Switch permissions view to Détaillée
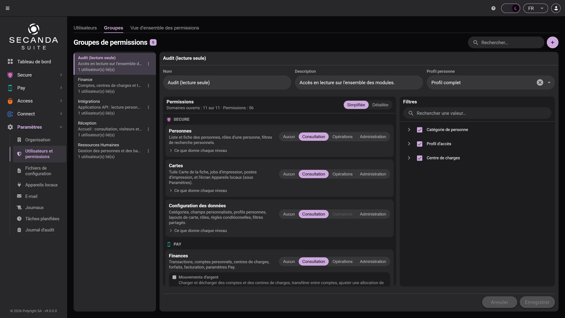The width and height of the screenshot is (565, 318). coord(380,105)
